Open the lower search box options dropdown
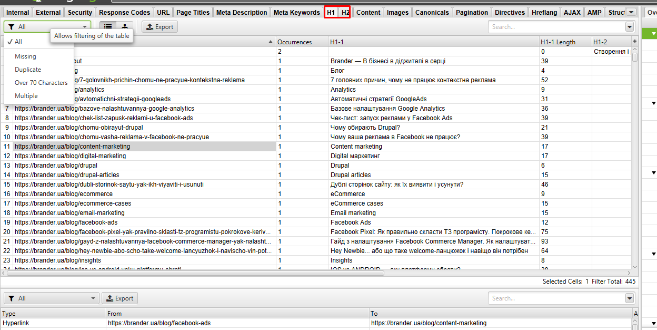 (x=630, y=298)
